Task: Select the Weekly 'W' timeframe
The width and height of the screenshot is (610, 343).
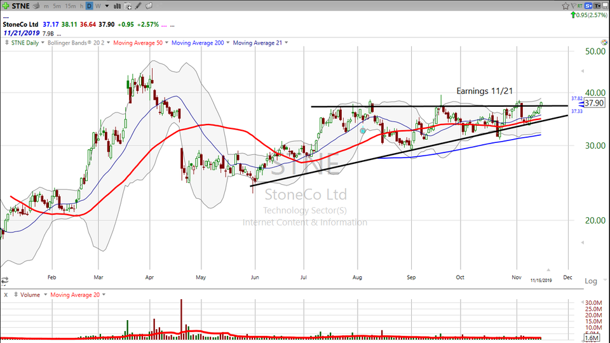Action: [98, 6]
